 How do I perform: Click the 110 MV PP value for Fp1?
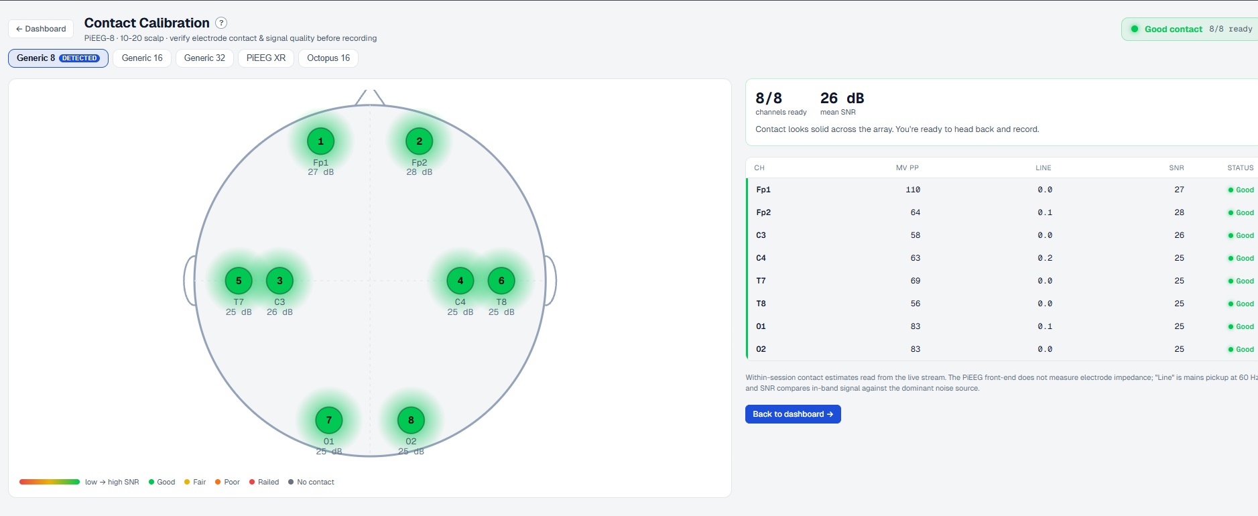pyautogui.click(x=913, y=190)
